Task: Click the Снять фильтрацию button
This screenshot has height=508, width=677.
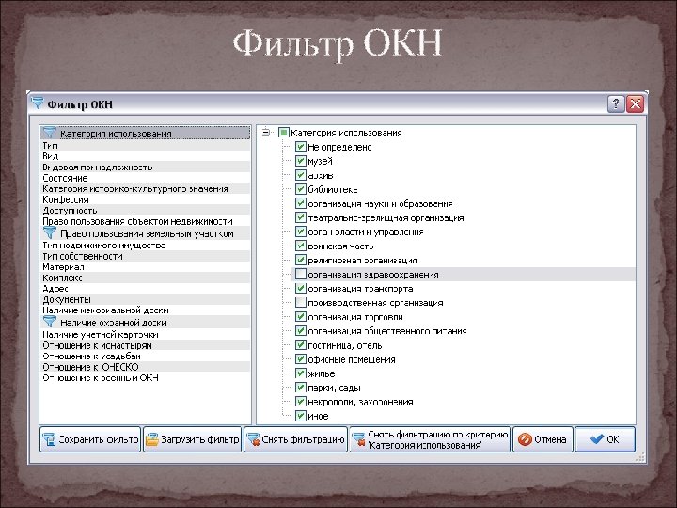Action: [x=296, y=439]
